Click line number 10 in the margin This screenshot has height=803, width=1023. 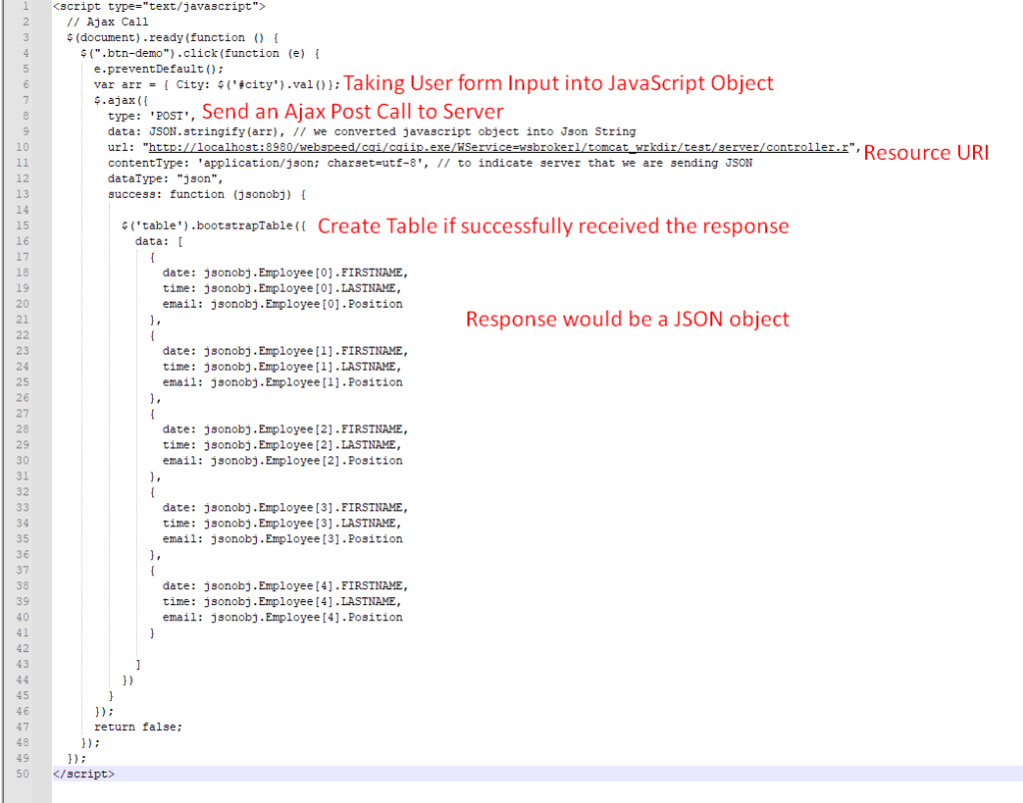coord(24,147)
